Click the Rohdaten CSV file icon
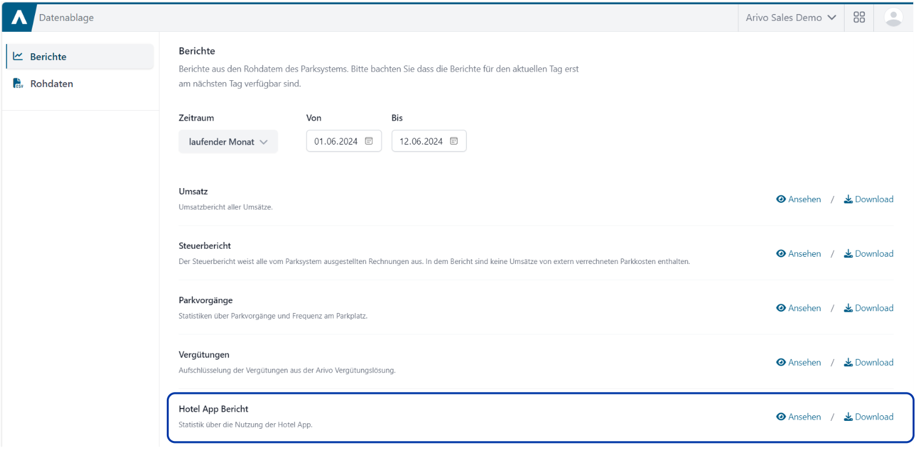920x449 pixels. [x=18, y=84]
